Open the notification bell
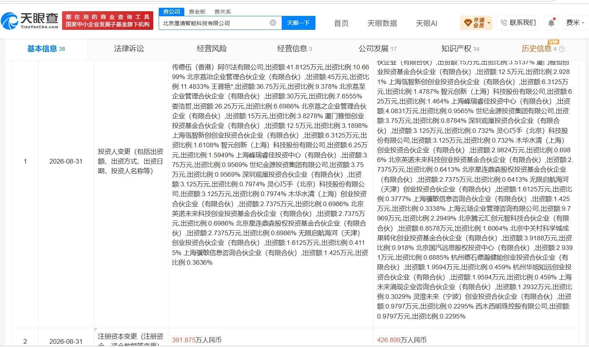 click(x=551, y=22)
